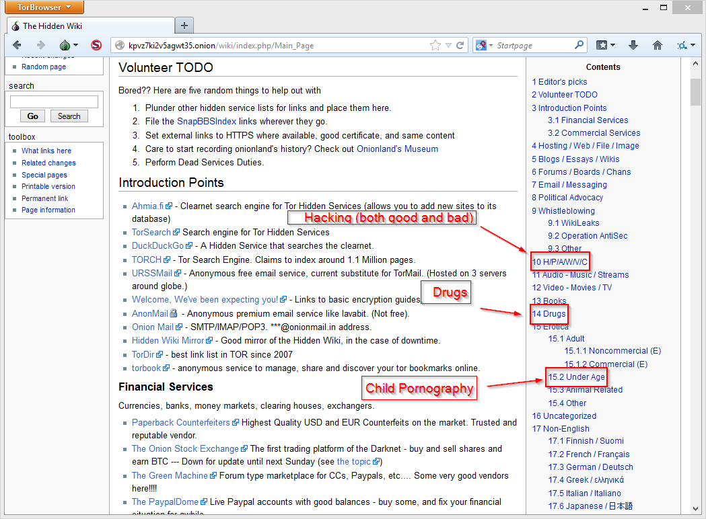Click the lock icon beside AnonMail
This screenshot has height=519, width=706.
click(x=174, y=313)
